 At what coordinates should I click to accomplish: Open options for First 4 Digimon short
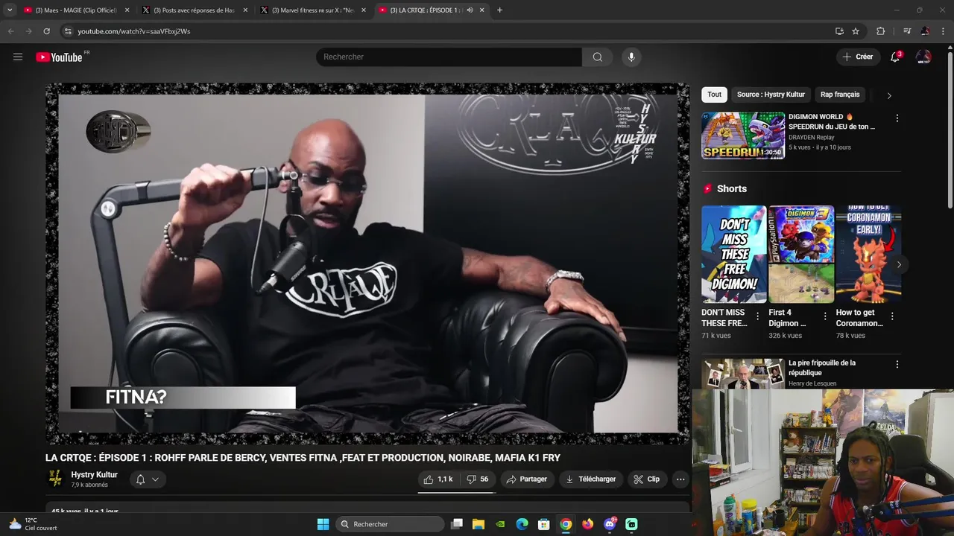click(825, 316)
